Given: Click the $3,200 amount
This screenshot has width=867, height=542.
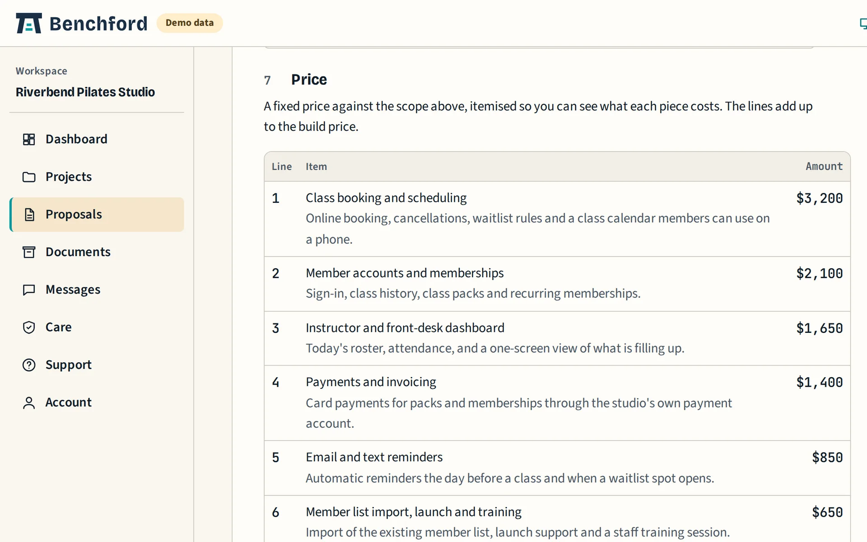Looking at the screenshot, I should point(819,198).
